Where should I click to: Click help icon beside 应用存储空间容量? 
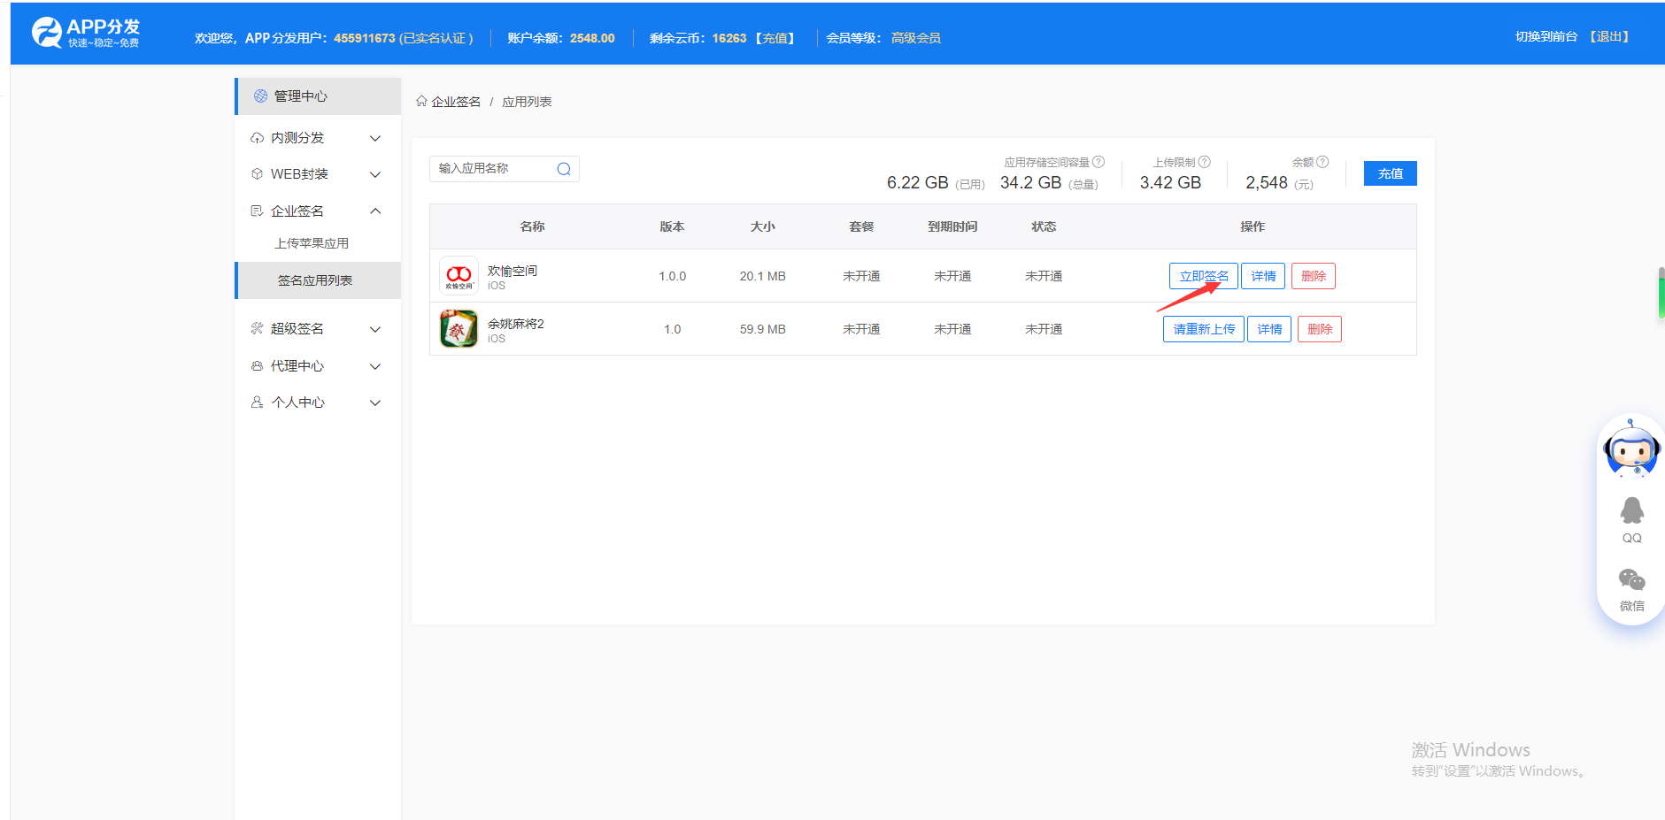click(1098, 162)
